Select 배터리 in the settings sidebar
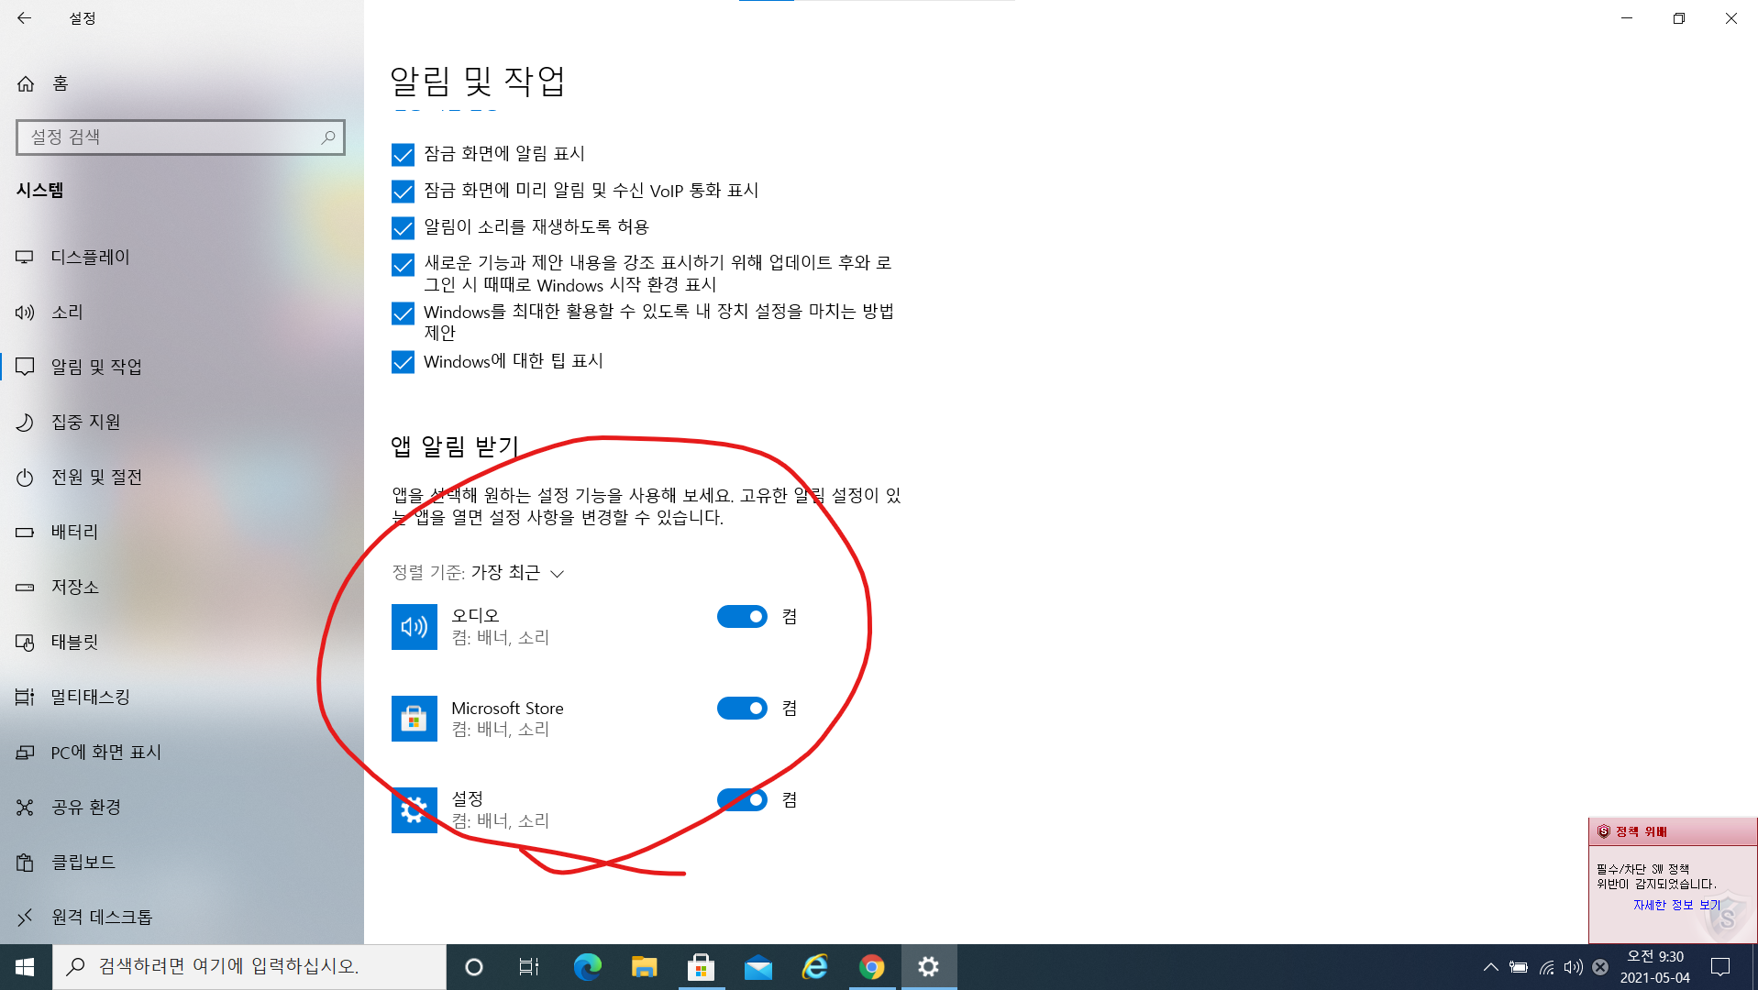This screenshot has width=1758, height=990. click(x=75, y=532)
